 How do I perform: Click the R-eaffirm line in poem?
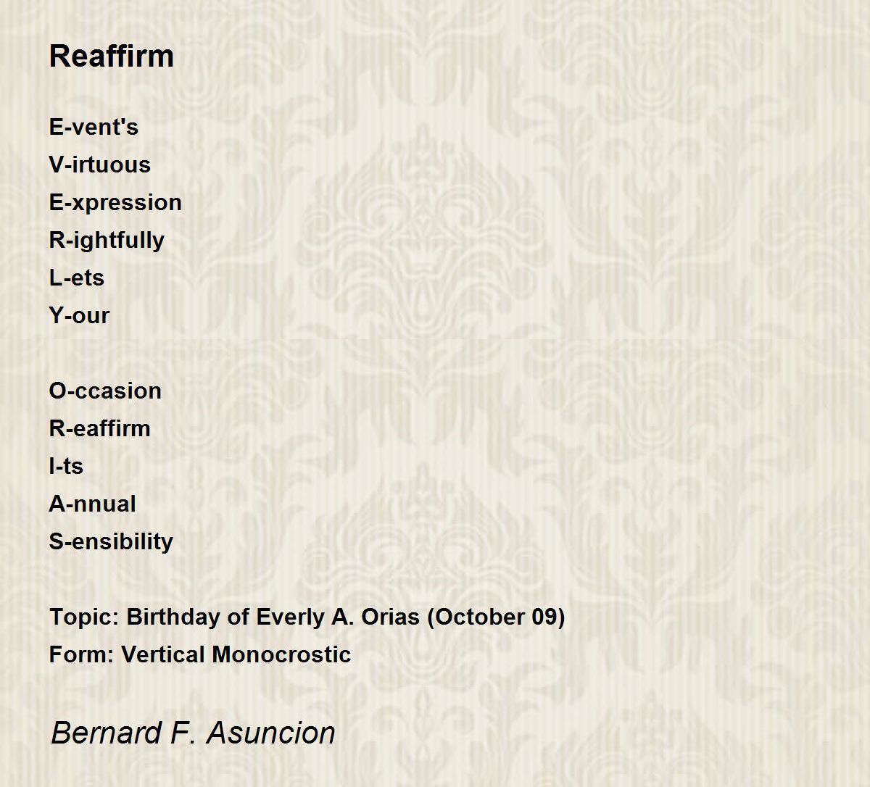coord(100,428)
